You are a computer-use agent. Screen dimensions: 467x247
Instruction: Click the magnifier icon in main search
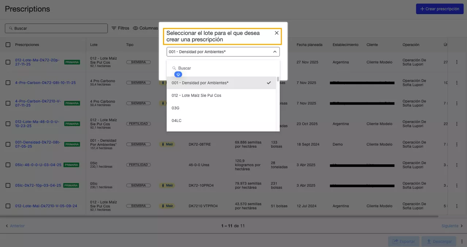(x=10, y=28)
